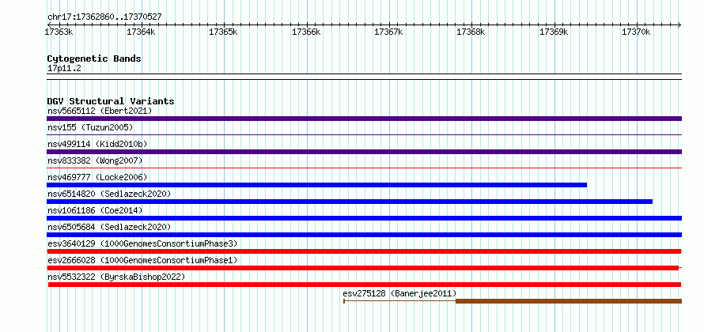Screen dimensions: 704x332
Task: Click the nsv1061186 (Coe2014) label
Action: (95, 210)
